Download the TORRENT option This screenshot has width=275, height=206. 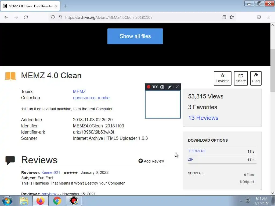coord(197,151)
